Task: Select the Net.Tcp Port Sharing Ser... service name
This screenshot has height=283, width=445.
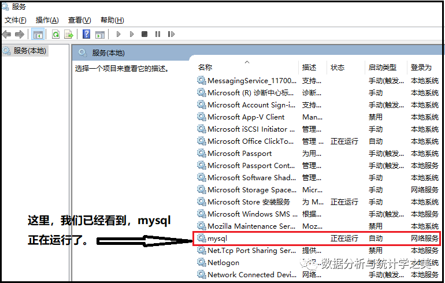Action: [x=252, y=251]
